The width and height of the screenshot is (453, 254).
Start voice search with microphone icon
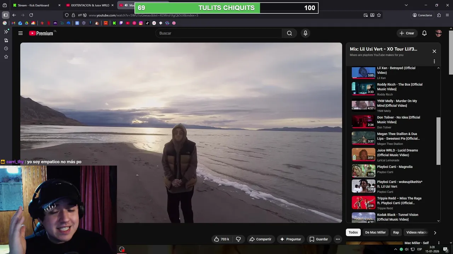[305, 33]
